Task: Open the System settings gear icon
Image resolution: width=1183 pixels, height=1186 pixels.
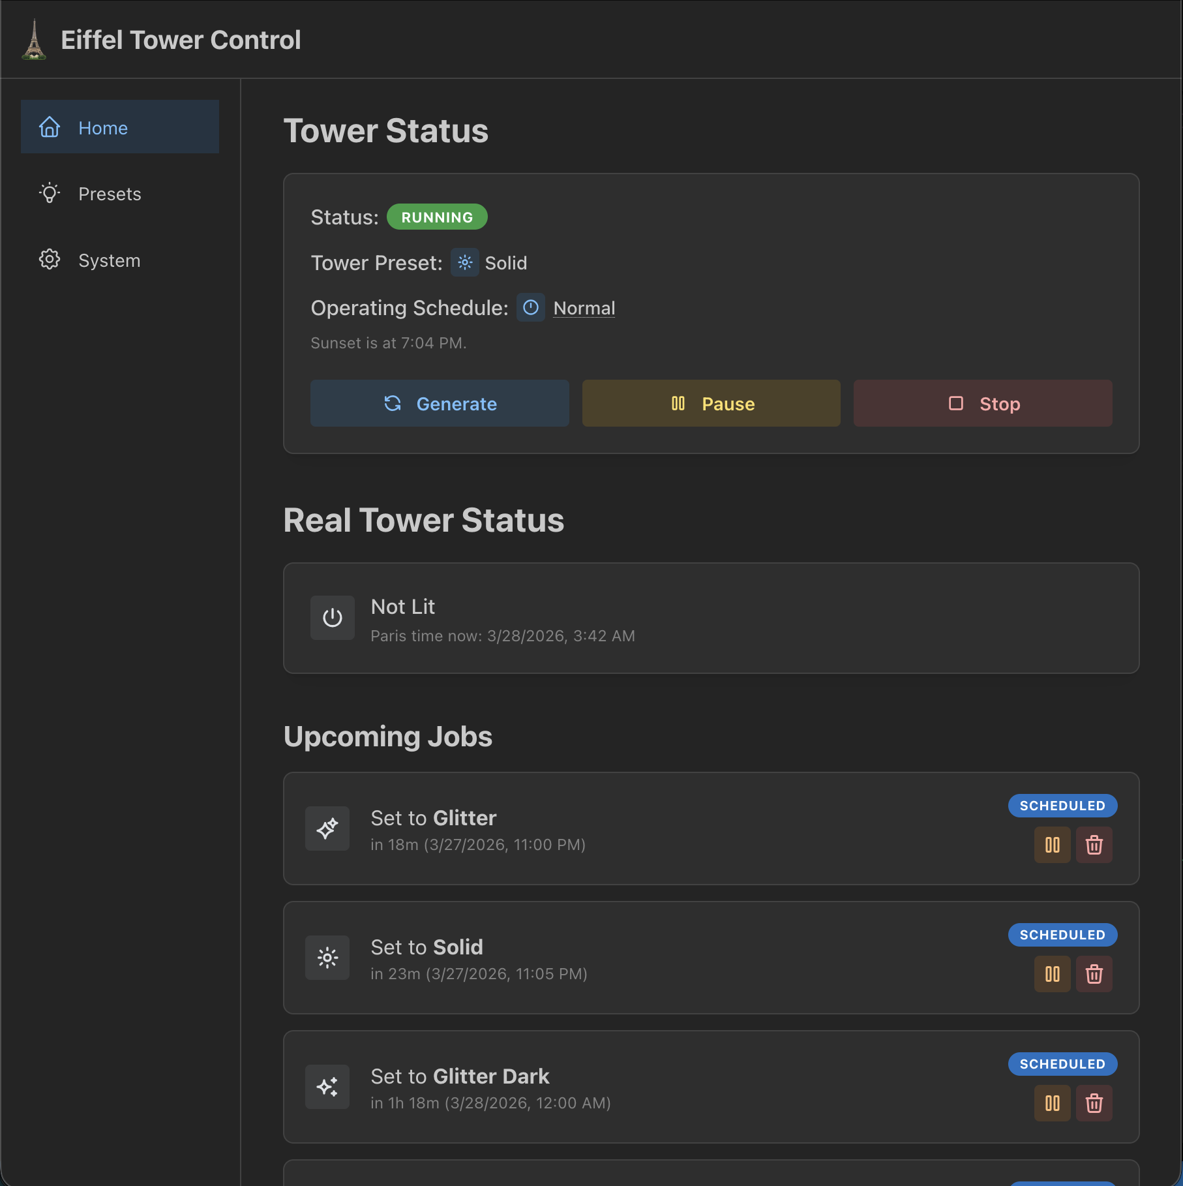Action: pyautogui.click(x=50, y=260)
